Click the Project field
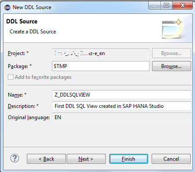The height and width of the screenshot is (172, 195). [101, 53]
